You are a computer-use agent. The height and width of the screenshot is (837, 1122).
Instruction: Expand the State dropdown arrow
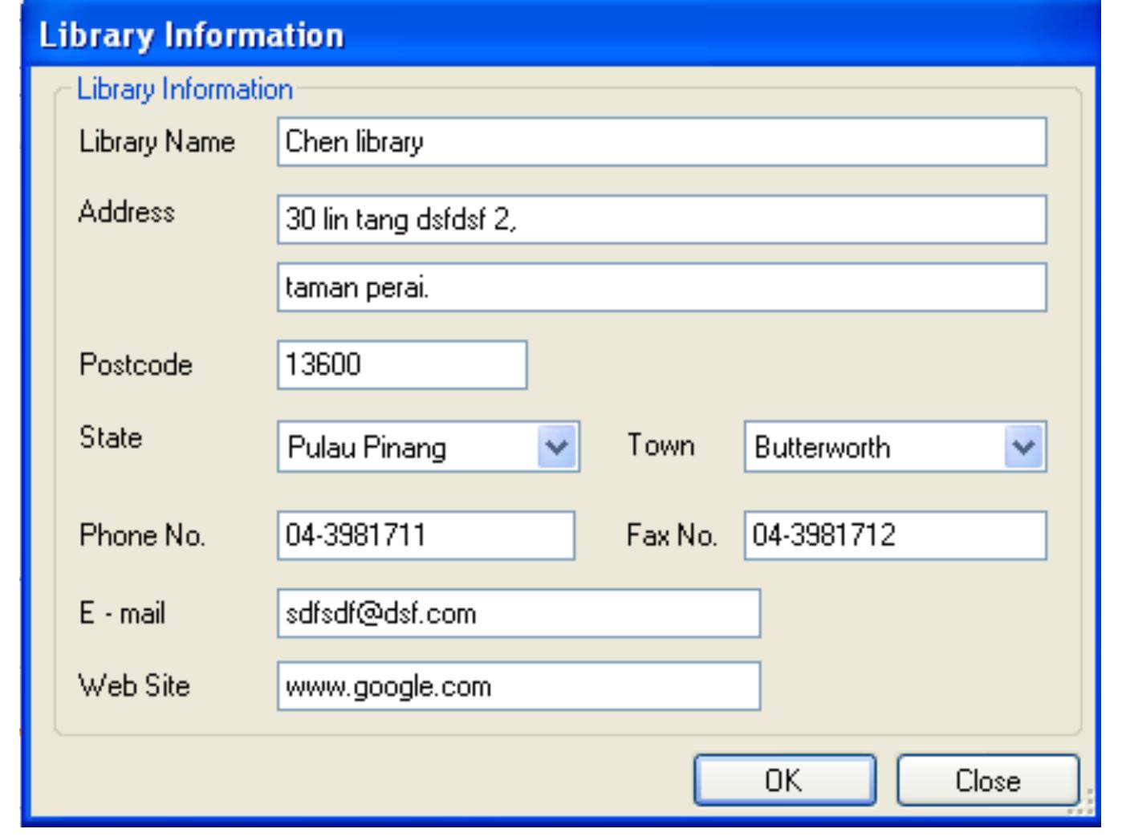tap(557, 447)
